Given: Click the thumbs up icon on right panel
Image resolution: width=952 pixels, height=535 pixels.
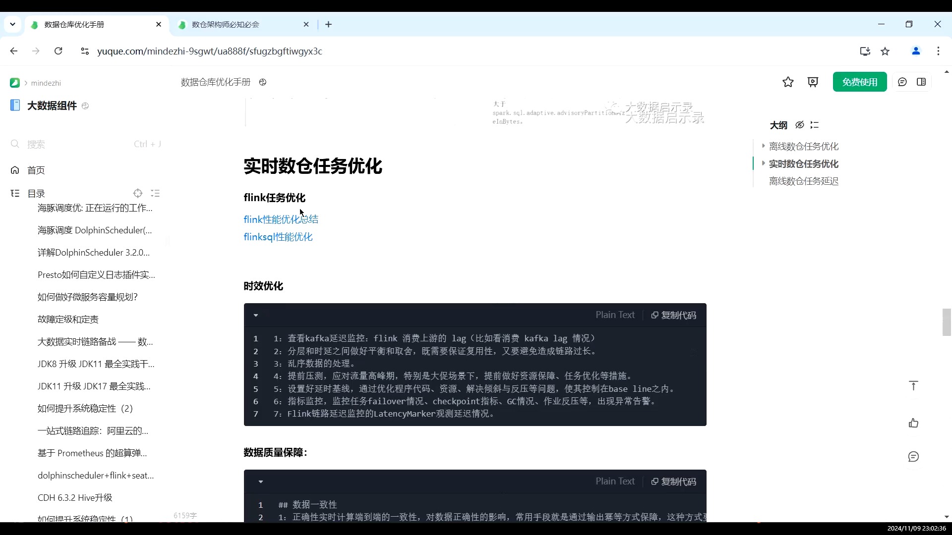Looking at the screenshot, I should coord(915,424).
